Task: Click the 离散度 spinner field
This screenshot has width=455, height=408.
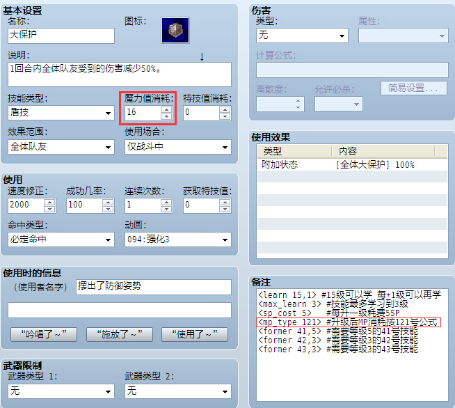Action: (x=280, y=104)
